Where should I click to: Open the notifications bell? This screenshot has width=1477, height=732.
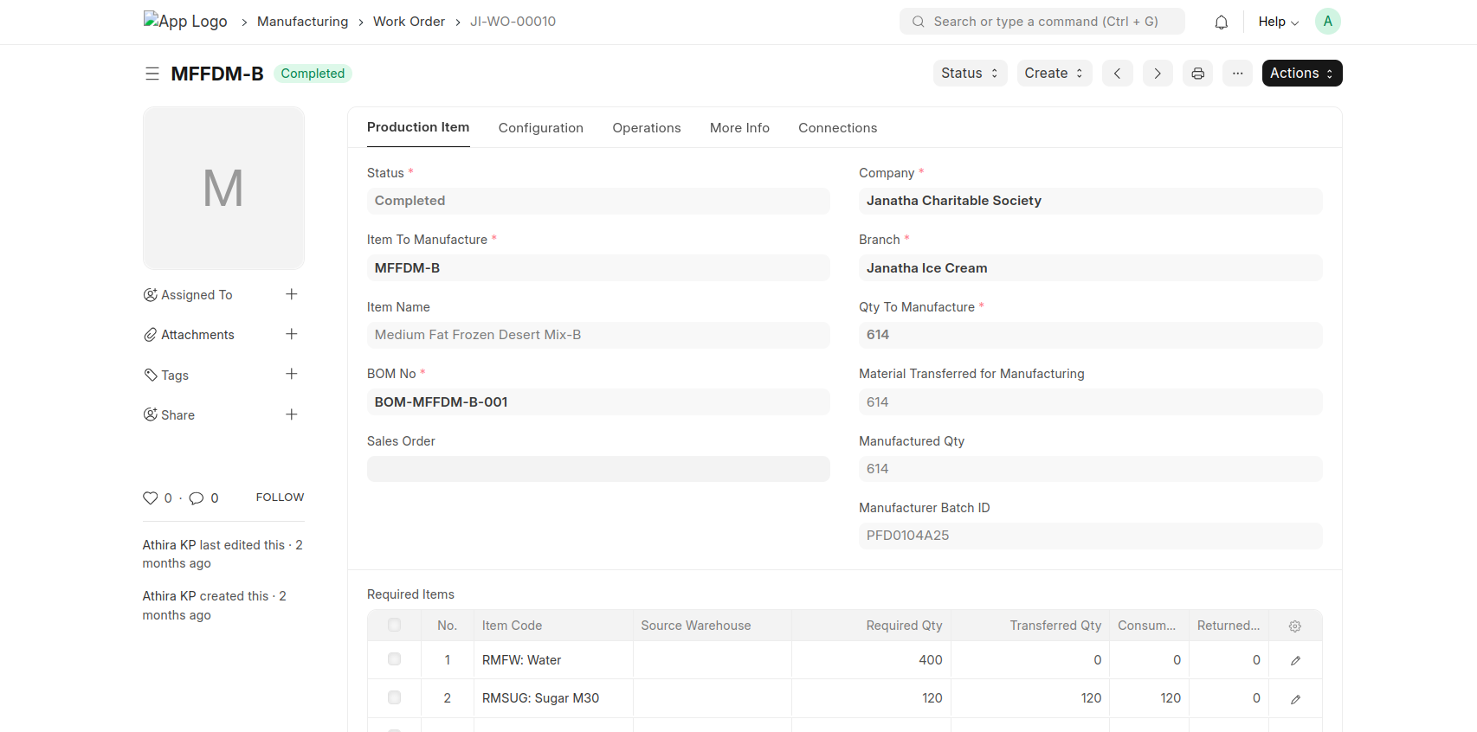(x=1221, y=22)
